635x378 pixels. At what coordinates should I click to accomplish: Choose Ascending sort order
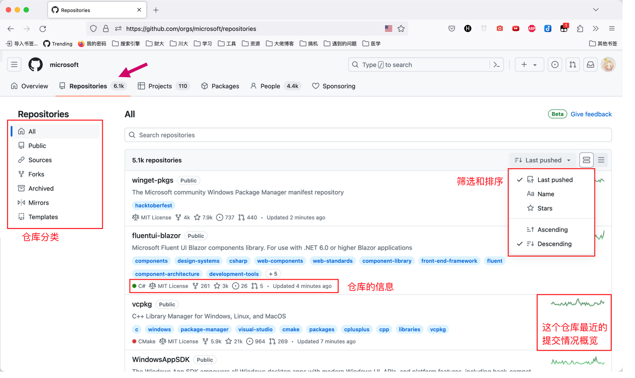552,230
